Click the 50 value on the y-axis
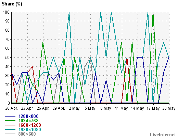Image resolution: width=178 pixels, height=138 pixels. pyautogui.click(x=8, y=58)
